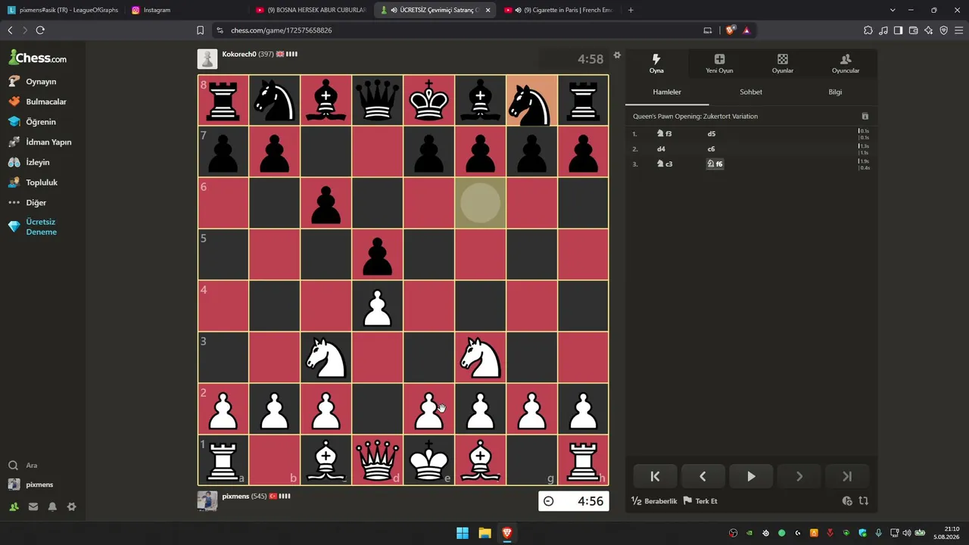Click the Queen's Pawn Opening: Zukertort Variation text
The width and height of the screenshot is (969, 545).
696,117
